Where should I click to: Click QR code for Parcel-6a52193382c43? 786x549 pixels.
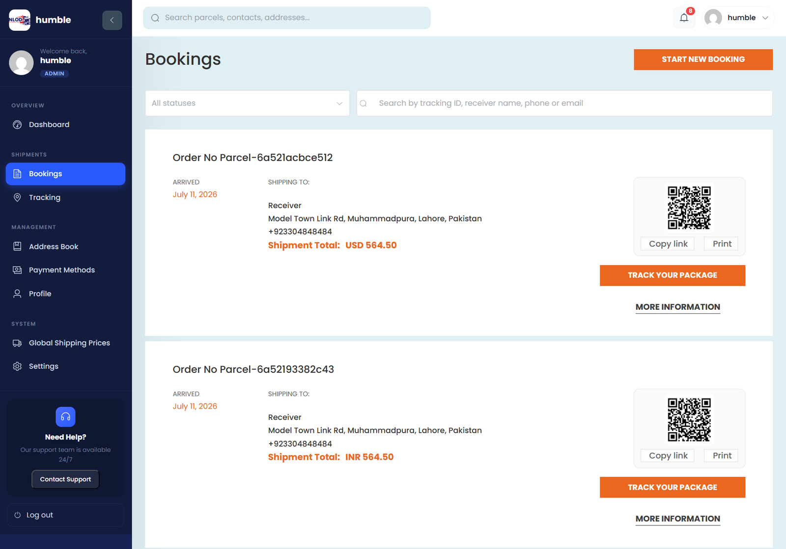(689, 419)
